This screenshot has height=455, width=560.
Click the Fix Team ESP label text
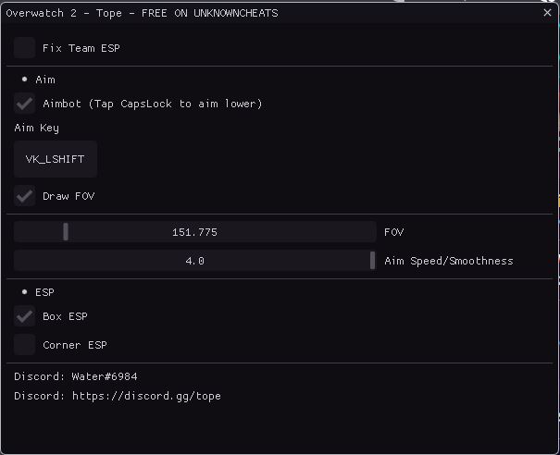tap(81, 48)
